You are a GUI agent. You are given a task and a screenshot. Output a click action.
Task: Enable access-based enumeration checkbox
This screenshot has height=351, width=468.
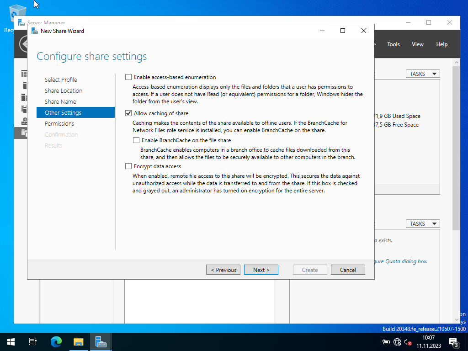point(128,77)
